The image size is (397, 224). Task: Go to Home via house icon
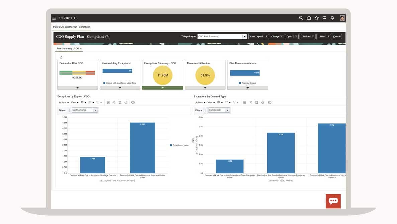pyautogui.click(x=309, y=18)
